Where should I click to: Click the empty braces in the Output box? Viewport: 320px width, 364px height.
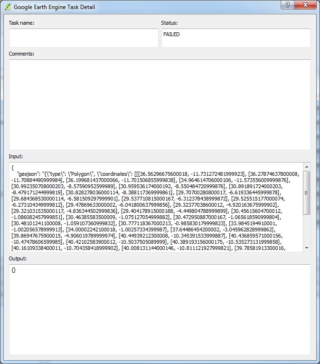point(14,270)
